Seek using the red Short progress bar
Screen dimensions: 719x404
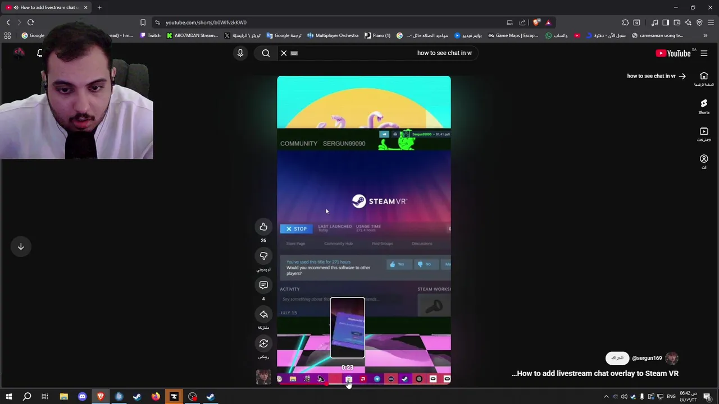point(363,385)
